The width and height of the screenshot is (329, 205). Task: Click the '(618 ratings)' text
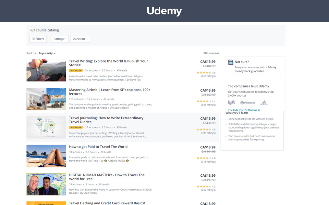pyautogui.click(x=208, y=76)
